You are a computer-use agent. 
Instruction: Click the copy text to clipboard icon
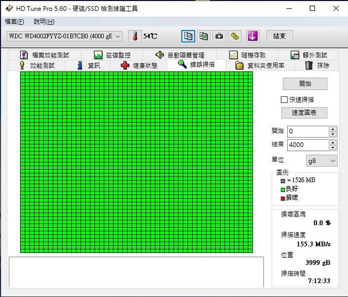188,36
